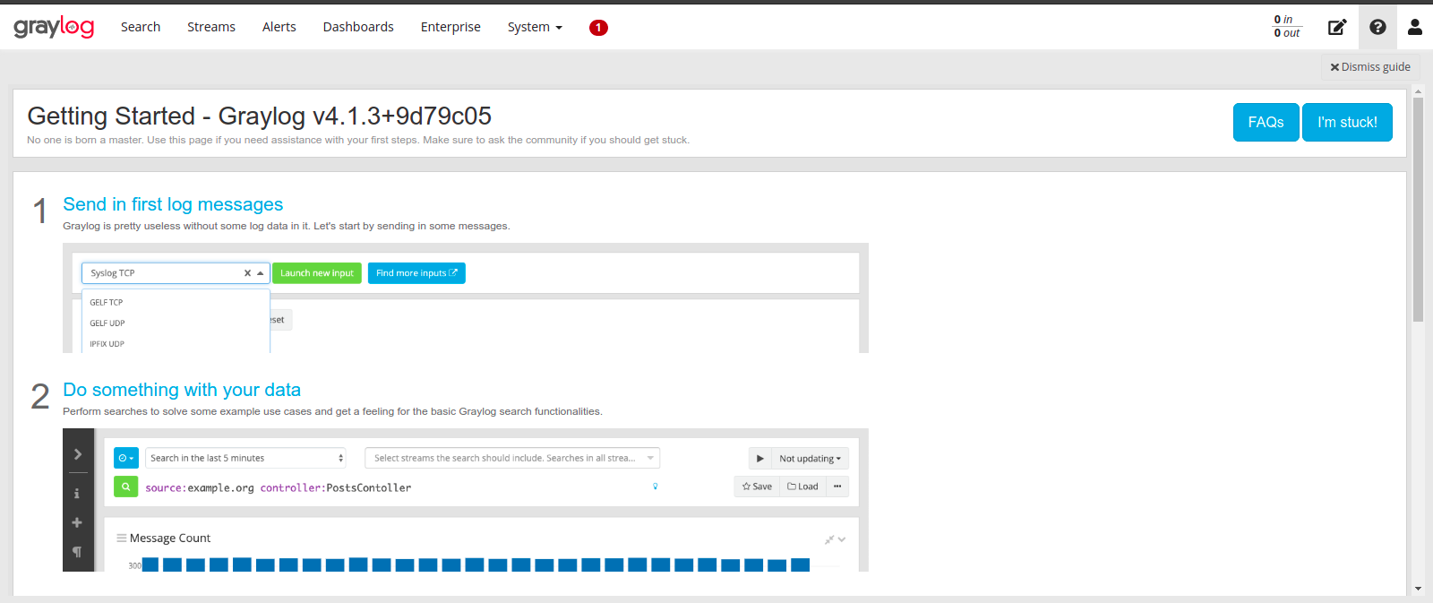Viewport: 1433px width, 603px height.
Task: Open the FAQs
Action: [x=1266, y=123]
